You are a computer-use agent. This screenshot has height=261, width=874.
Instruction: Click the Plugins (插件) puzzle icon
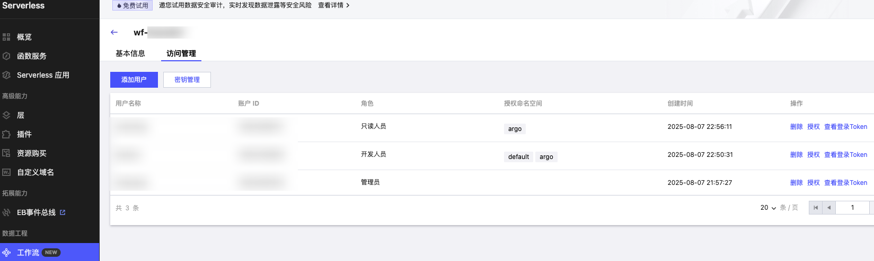coord(6,134)
